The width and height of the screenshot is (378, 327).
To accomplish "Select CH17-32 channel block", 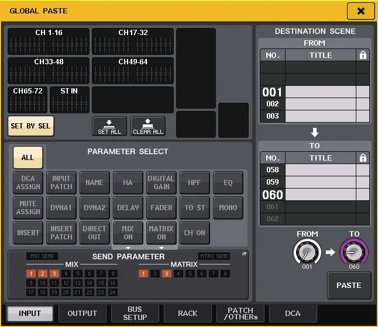I will [133, 41].
